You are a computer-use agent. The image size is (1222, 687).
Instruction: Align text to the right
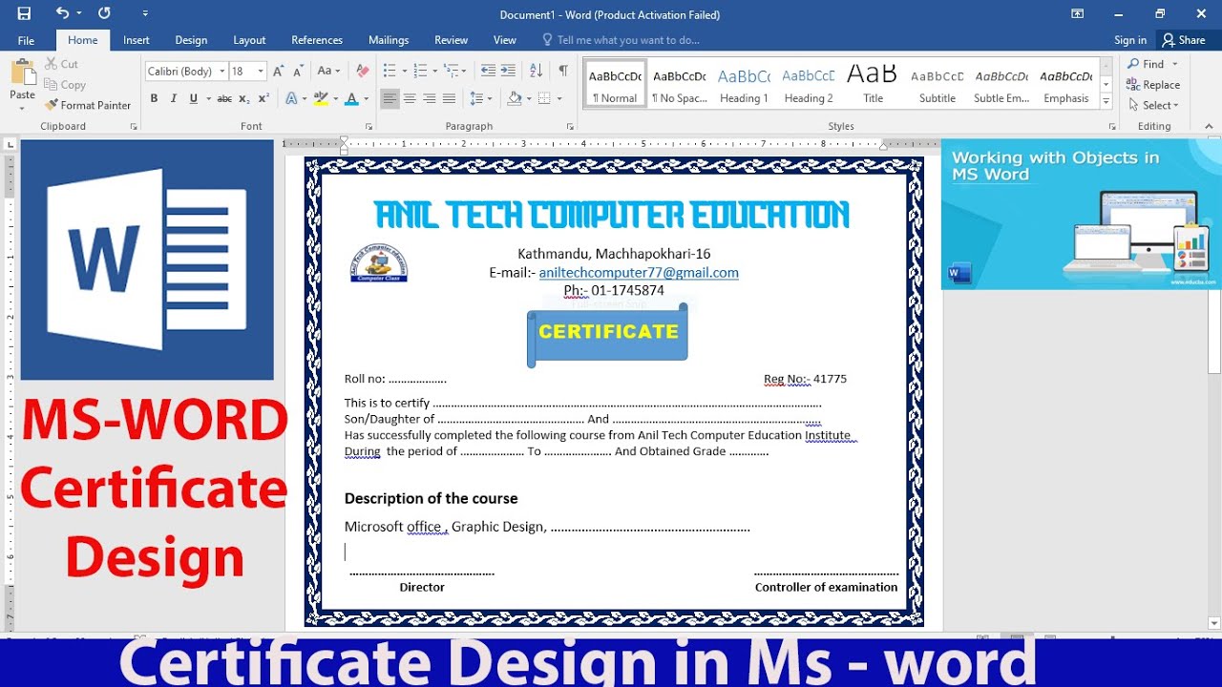[430, 98]
